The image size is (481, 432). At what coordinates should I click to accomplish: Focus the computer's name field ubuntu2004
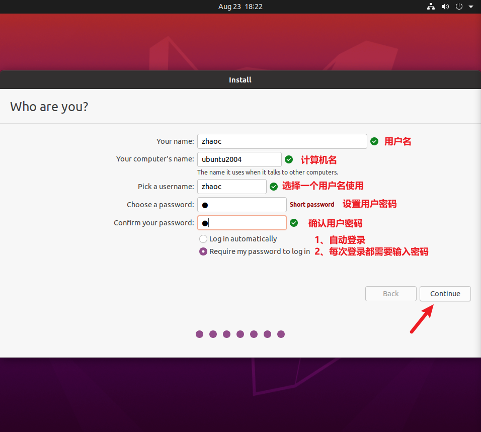(x=239, y=159)
